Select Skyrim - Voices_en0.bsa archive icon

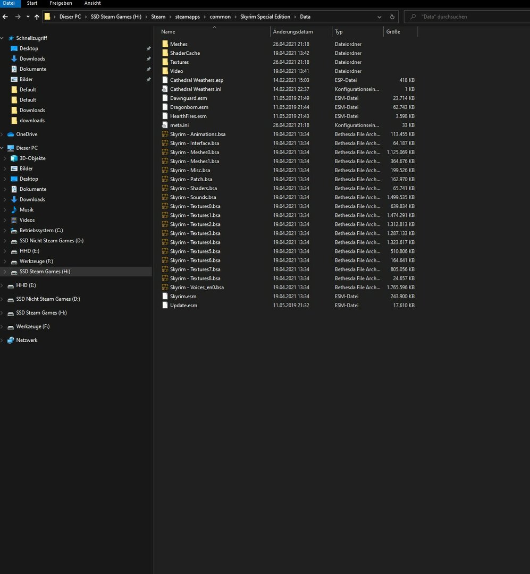[x=165, y=288]
